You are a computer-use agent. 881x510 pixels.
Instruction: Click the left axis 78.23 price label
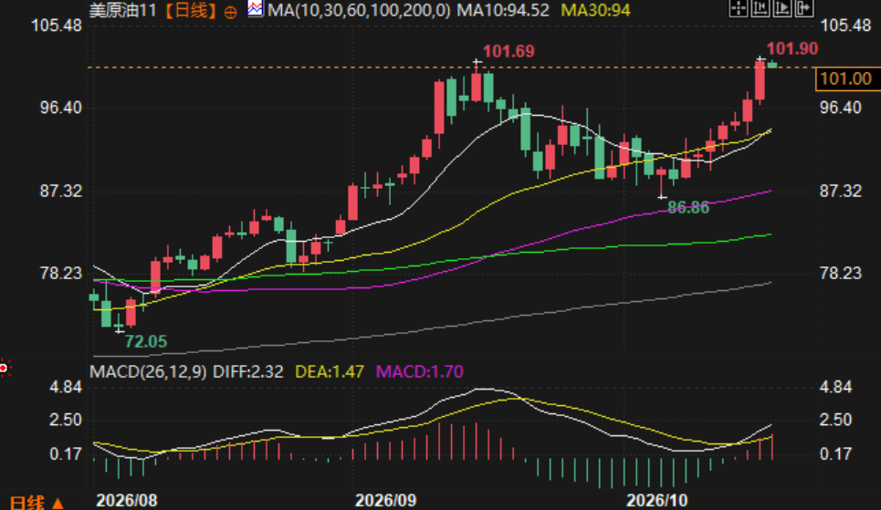60,273
